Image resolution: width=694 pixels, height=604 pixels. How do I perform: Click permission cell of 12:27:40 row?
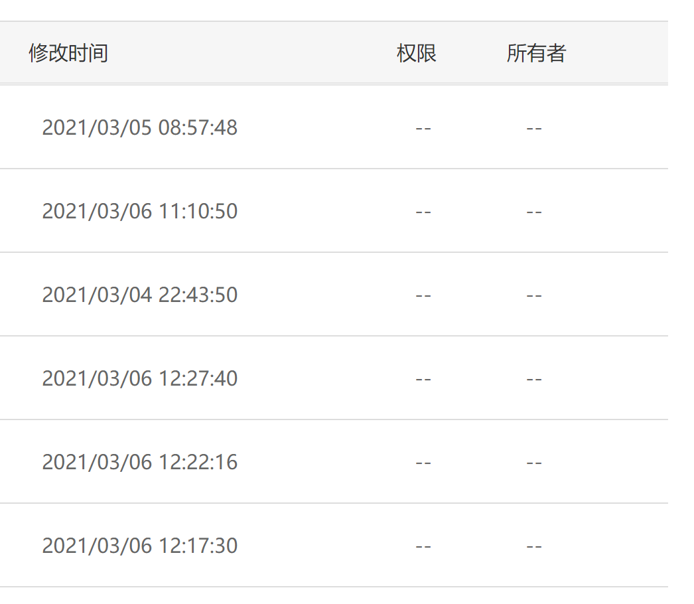(423, 380)
